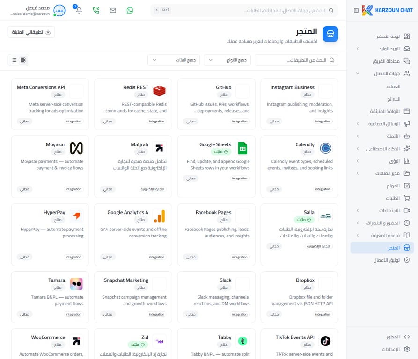Expand البريد الوارد inbox submenu

[x=358, y=49]
